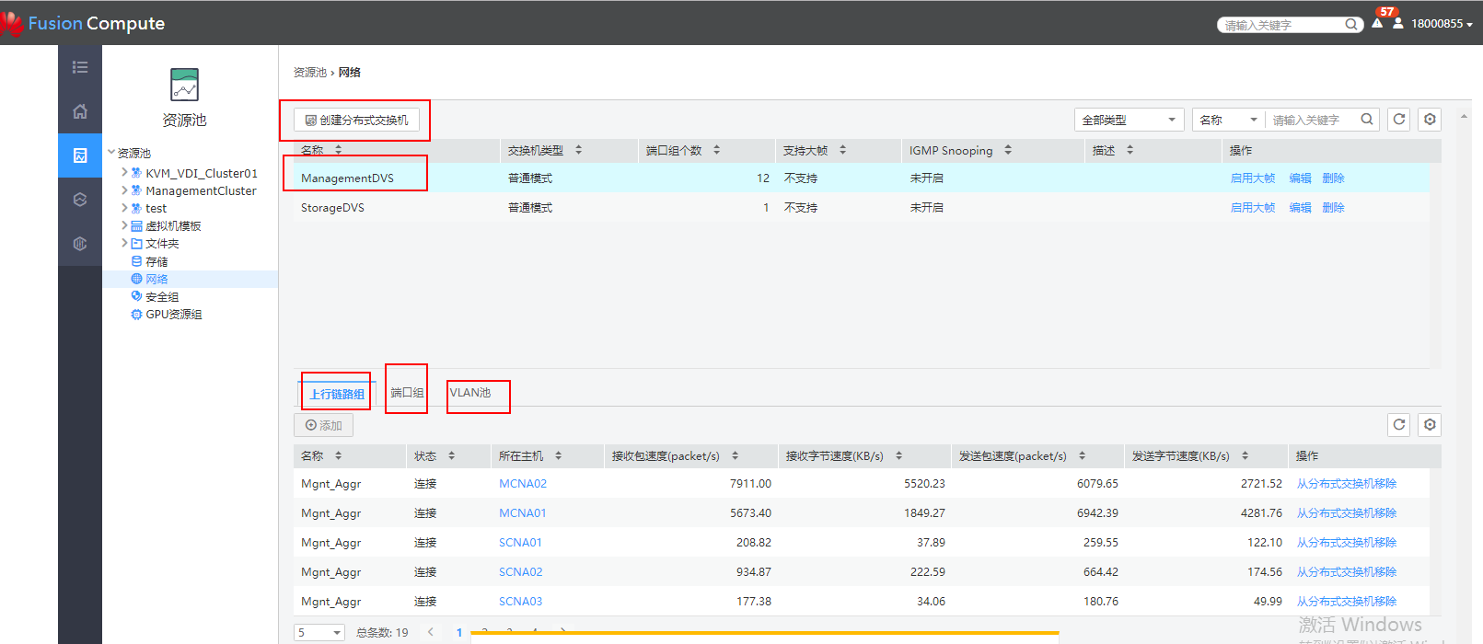Open the fourth sidebar hexagon icon
The height and width of the screenshot is (644, 1483).
pyautogui.click(x=80, y=200)
